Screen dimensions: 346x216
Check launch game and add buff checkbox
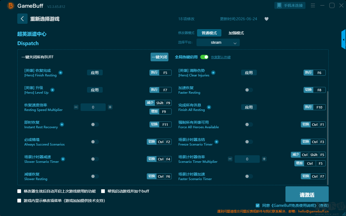tap(103, 191)
